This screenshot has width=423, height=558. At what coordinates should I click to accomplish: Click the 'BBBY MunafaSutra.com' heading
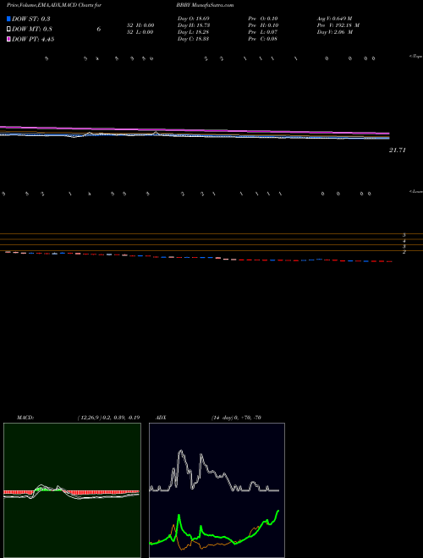point(205,5)
